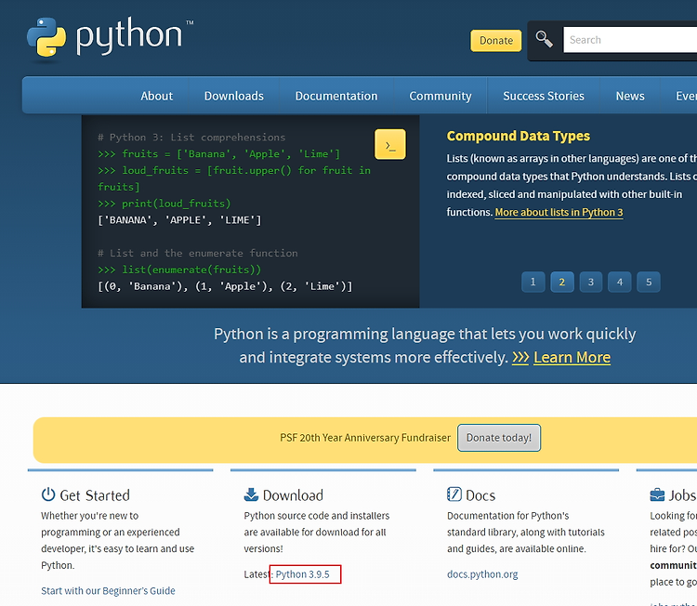The width and height of the screenshot is (697, 606).
Task: Click the Compound Data Types heading
Action: (519, 136)
